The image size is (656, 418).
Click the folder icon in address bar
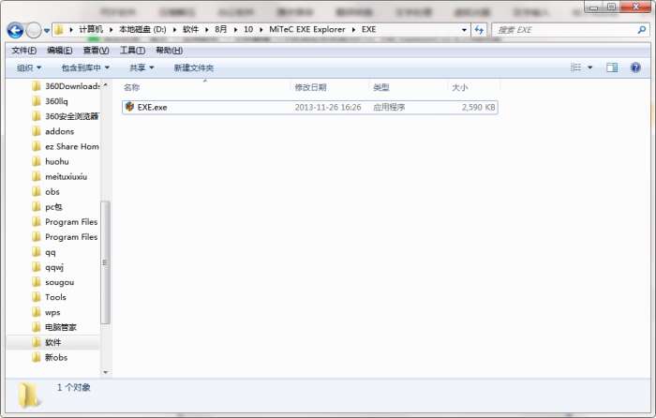tap(59, 30)
